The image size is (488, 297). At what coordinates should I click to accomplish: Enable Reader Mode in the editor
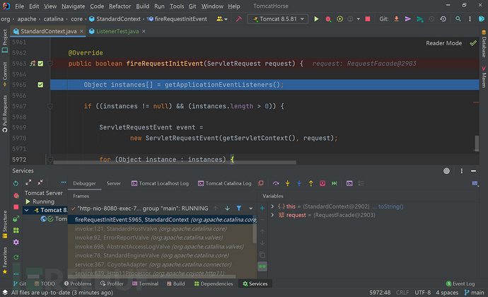pyautogui.click(x=444, y=43)
